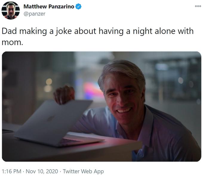Visit the Matthew Panzarino display name link
The width and height of the screenshot is (203, 176).
pyautogui.click(x=49, y=7)
